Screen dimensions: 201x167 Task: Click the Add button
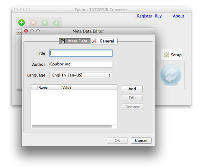(132, 89)
